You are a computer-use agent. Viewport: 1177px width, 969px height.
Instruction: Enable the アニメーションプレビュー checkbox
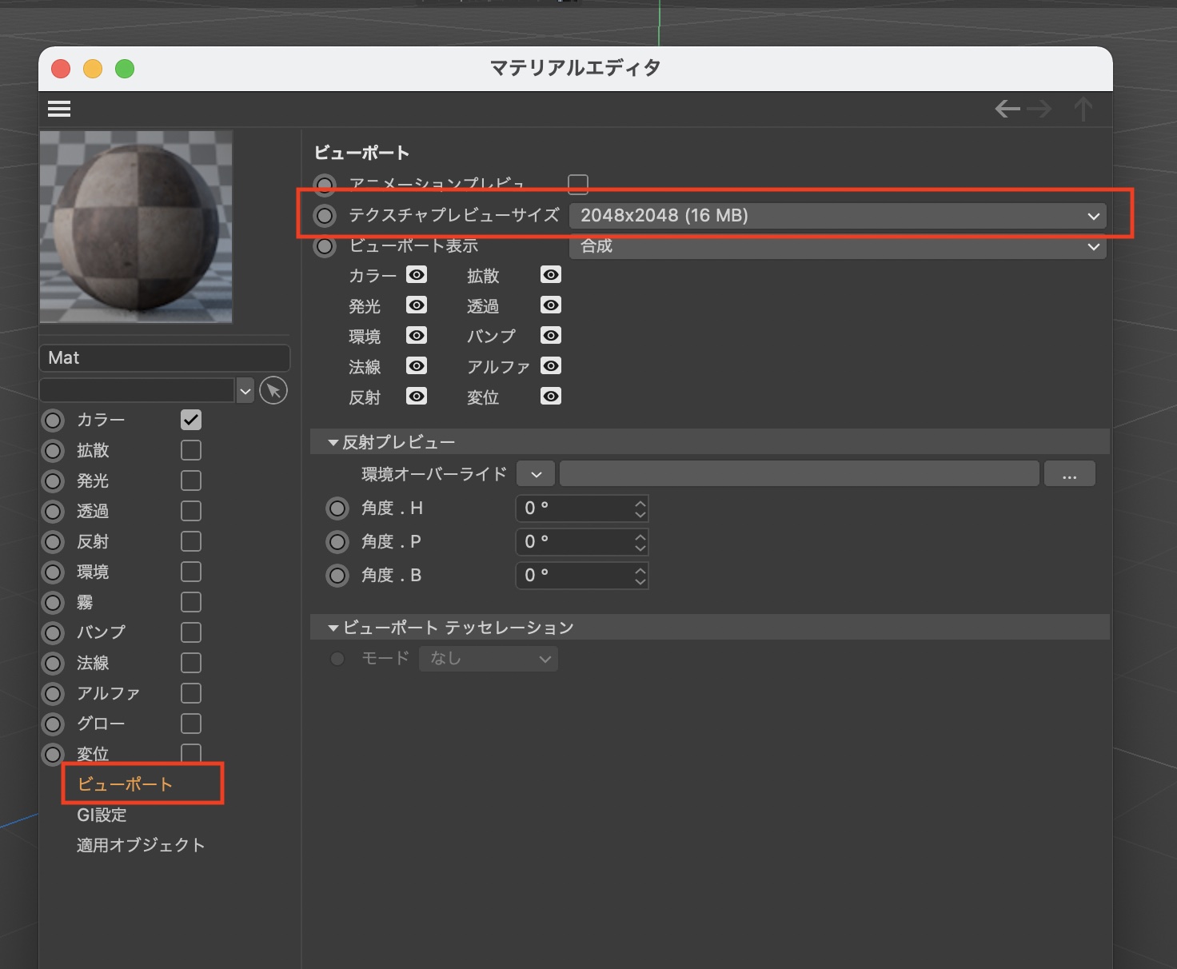pos(578,185)
